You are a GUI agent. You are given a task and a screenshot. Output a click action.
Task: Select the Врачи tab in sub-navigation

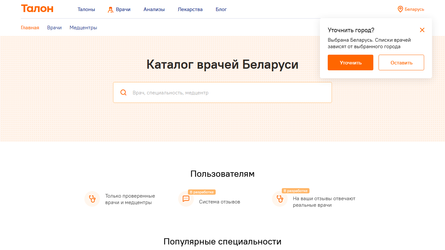click(x=54, y=28)
